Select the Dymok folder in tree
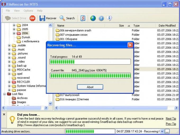Screen dimensions: 180x135 (x=26, y=37)
